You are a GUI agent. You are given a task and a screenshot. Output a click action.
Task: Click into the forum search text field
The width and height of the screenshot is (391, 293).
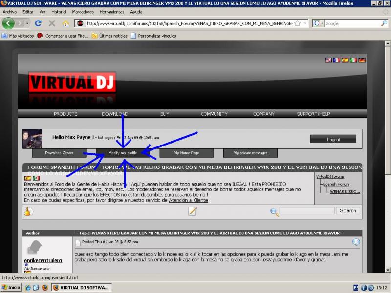307,211
